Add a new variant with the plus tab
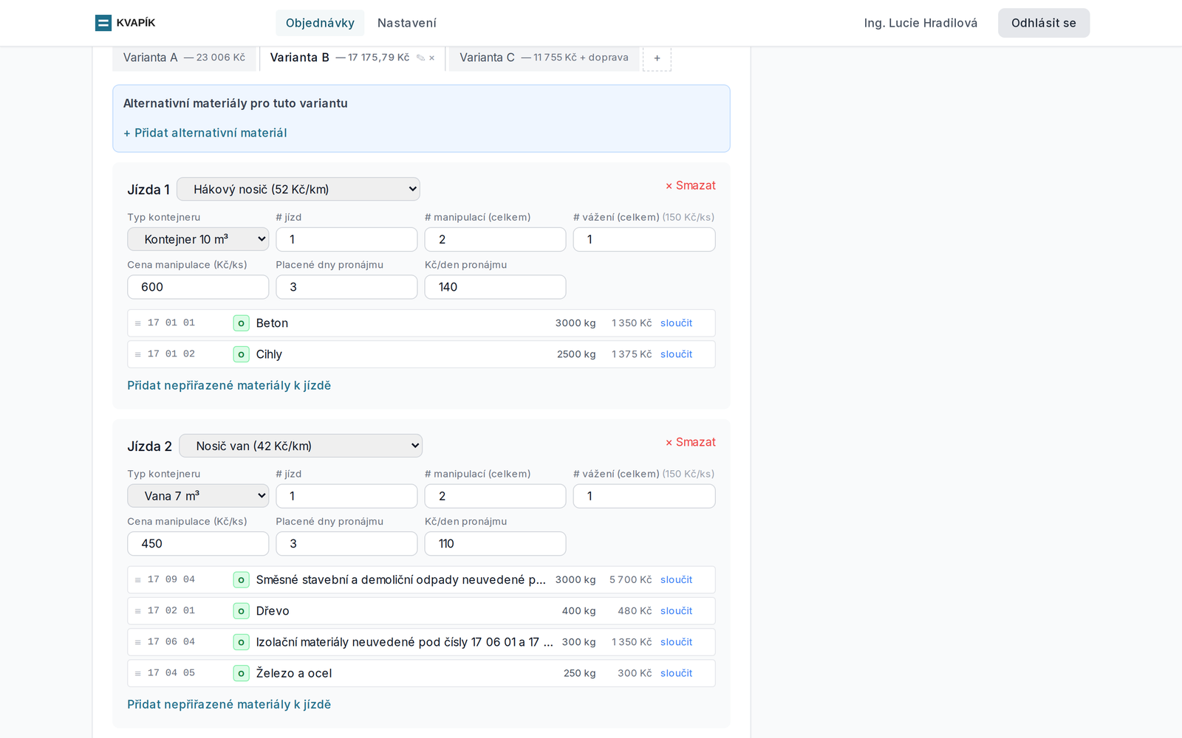 [x=657, y=58]
